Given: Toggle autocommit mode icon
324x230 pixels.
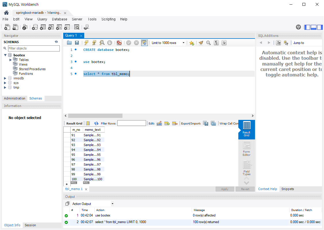Looking at the screenshot, I should pos(144,43).
